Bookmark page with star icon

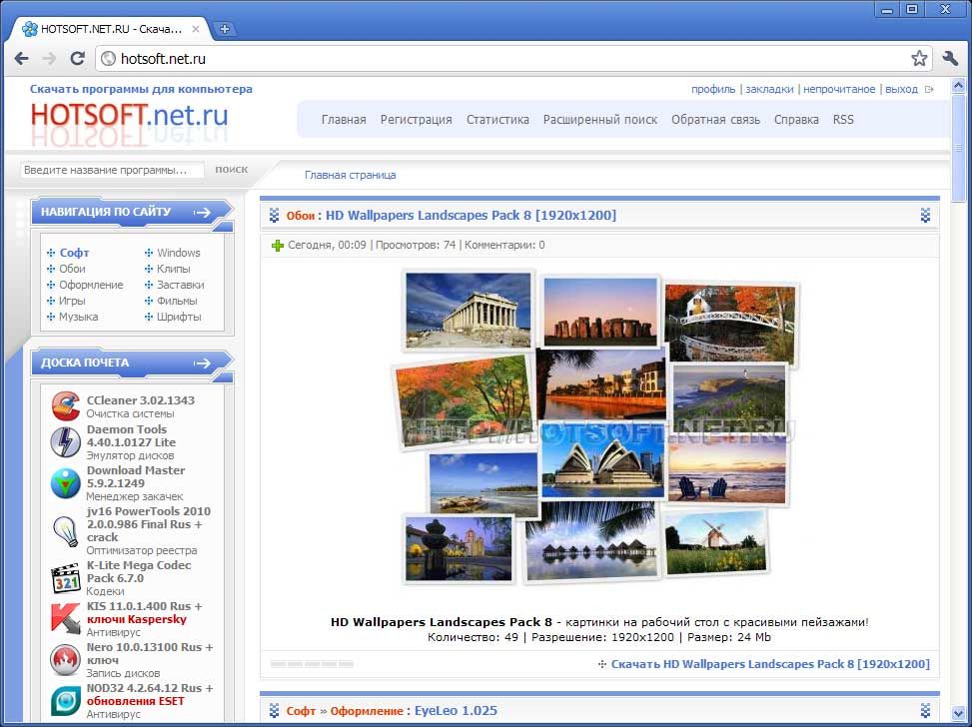pos(919,59)
